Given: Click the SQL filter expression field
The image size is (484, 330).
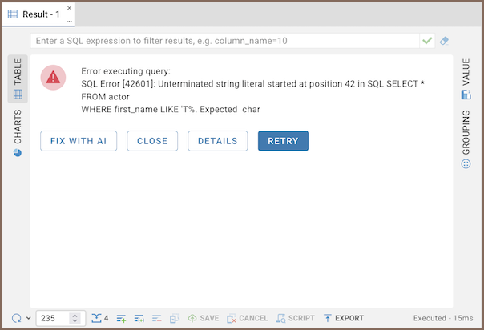Looking at the screenshot, I should click(x=224, y=41).
